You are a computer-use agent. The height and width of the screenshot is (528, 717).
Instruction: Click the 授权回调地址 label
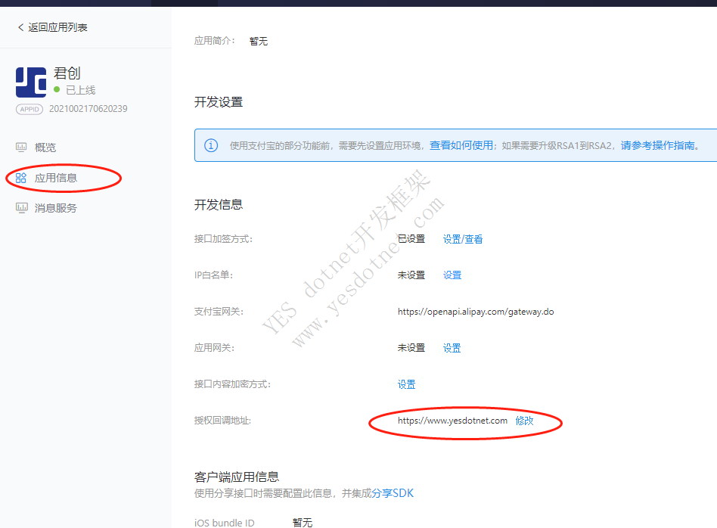pyautogui.click(x=222, y=421)
